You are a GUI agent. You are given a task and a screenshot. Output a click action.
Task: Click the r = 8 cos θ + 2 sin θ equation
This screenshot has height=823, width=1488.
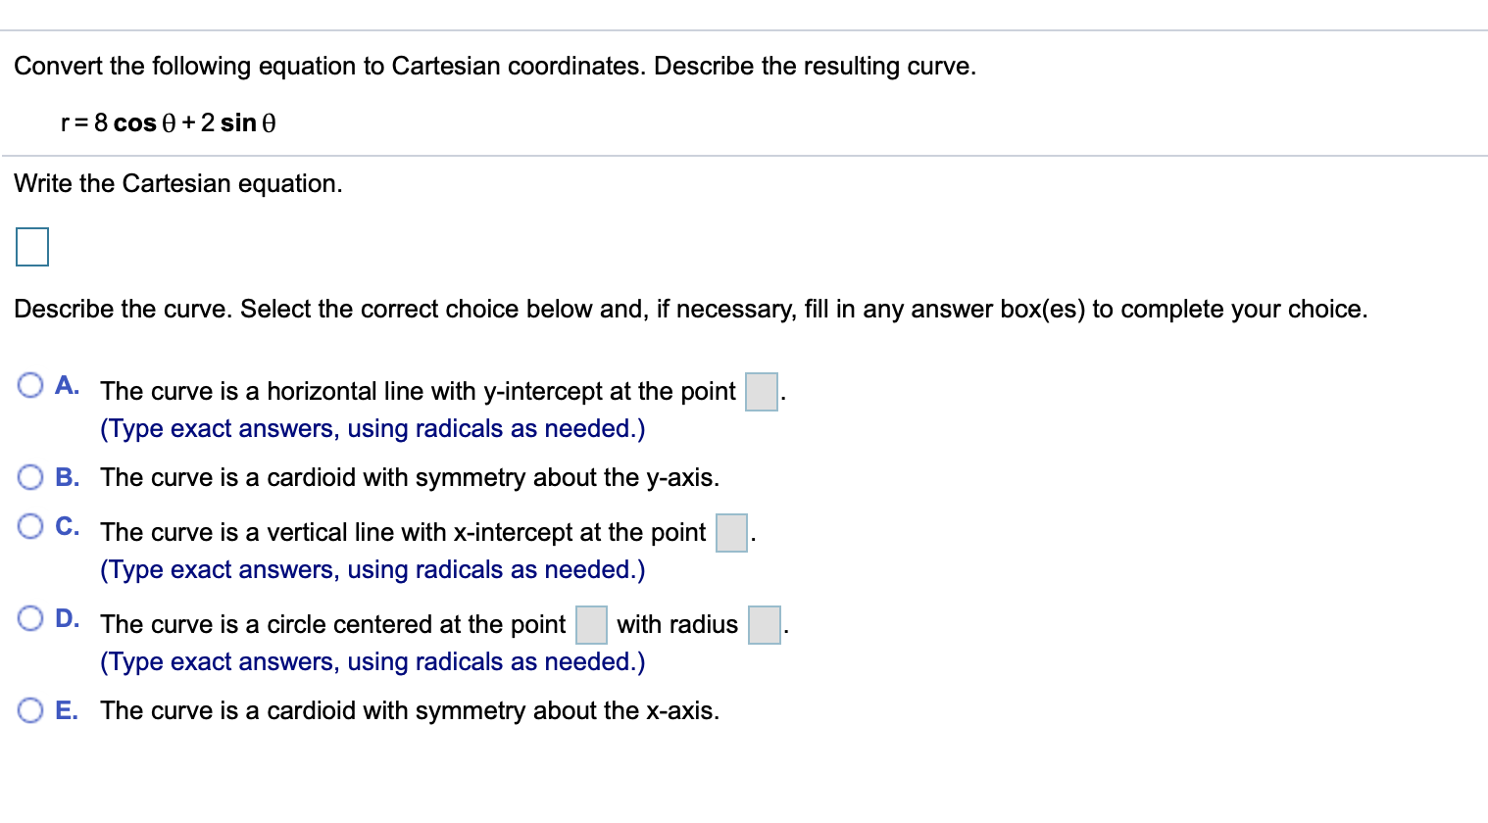[x=169, y=123]
